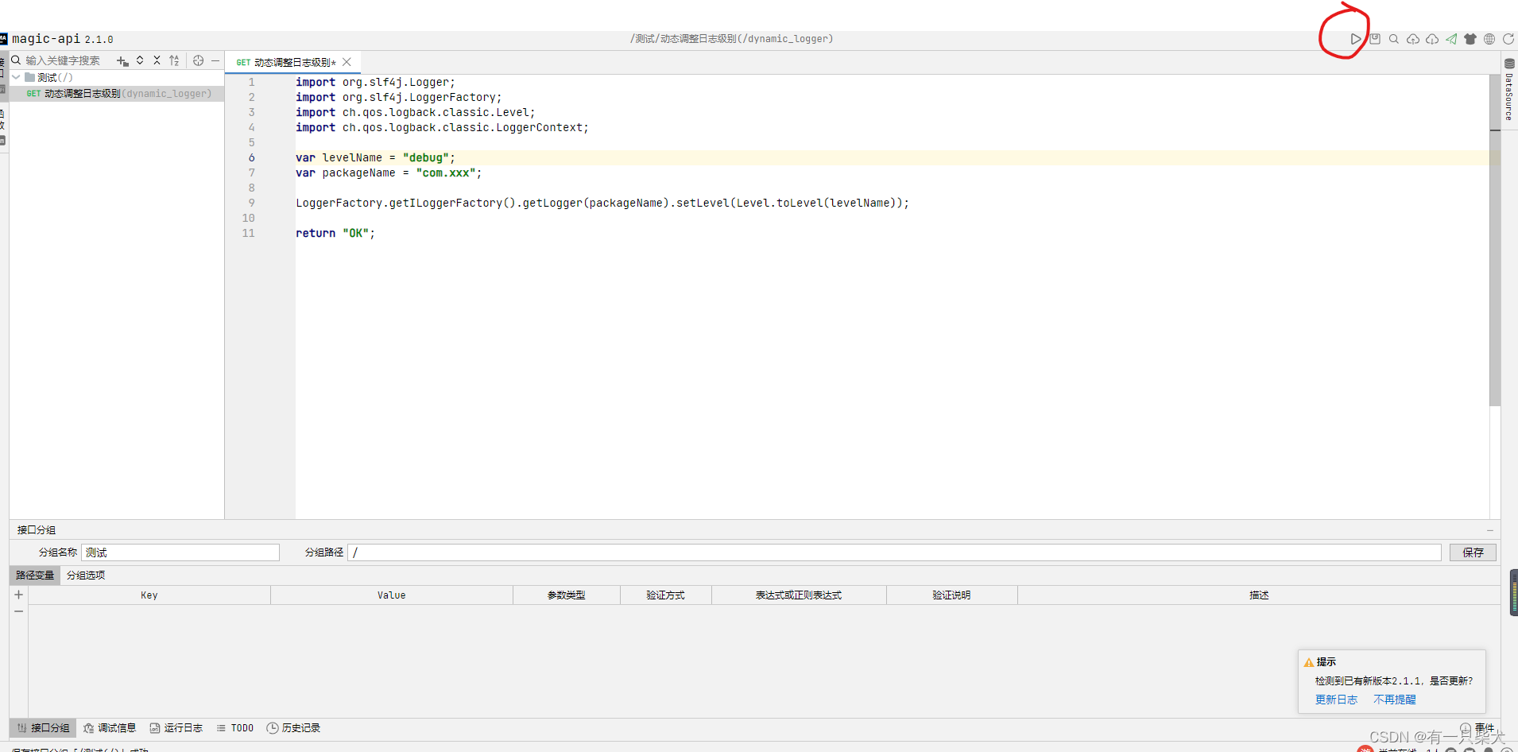Remove a path variable row with minus icon

[18, 611]
